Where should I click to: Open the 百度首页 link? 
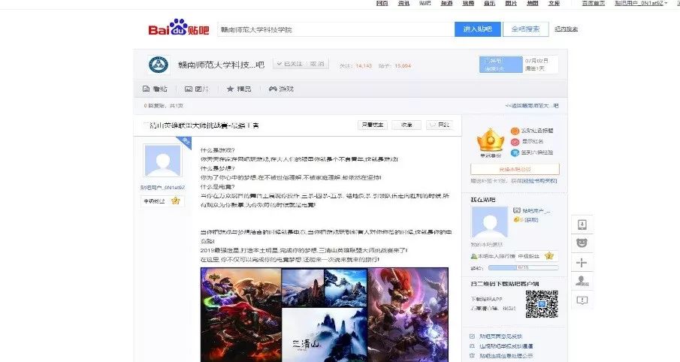594,3
